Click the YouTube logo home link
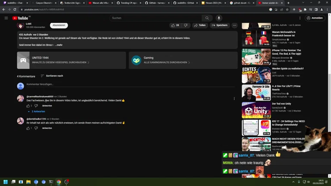This screenshot has width=331, height=186. (x=20, y=18)
